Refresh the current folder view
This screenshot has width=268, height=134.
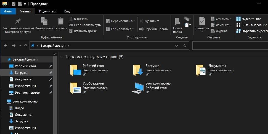click(185, 46)
